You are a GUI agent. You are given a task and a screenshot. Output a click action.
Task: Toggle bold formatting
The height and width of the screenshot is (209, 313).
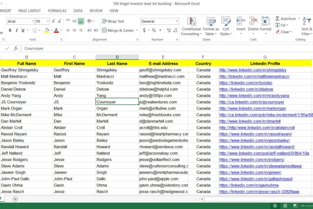coord(10,30)
